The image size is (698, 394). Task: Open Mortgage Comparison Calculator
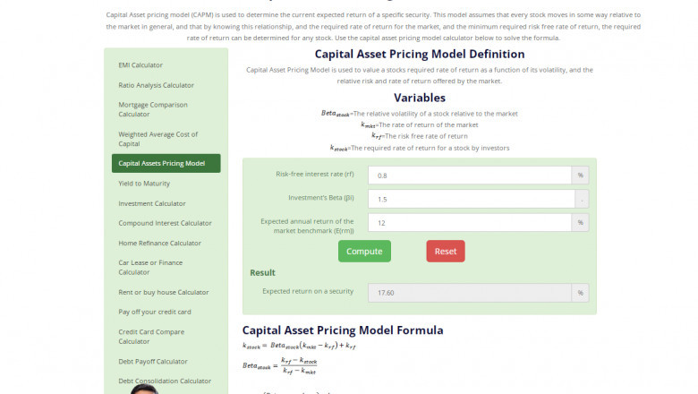click(x=152, y=109)
